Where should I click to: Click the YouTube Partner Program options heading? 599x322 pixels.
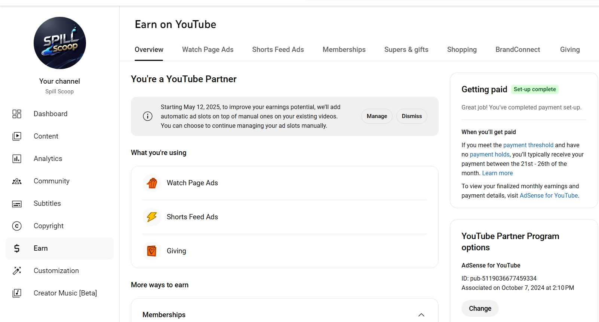510,242
